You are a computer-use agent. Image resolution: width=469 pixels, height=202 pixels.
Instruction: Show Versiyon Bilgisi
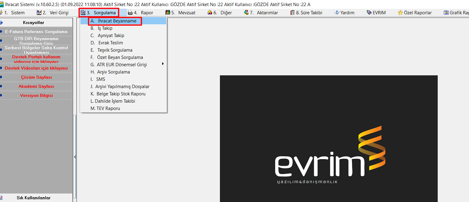tap(36, 95)
